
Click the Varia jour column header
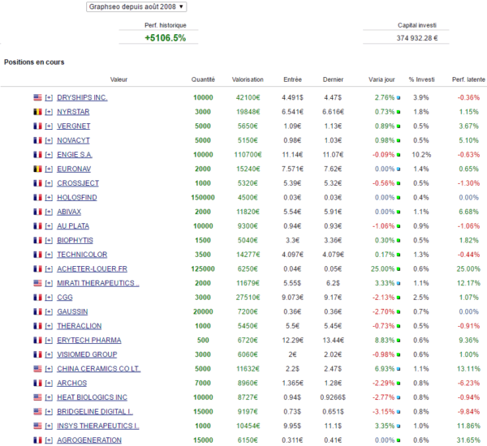[x=381, y=79]
